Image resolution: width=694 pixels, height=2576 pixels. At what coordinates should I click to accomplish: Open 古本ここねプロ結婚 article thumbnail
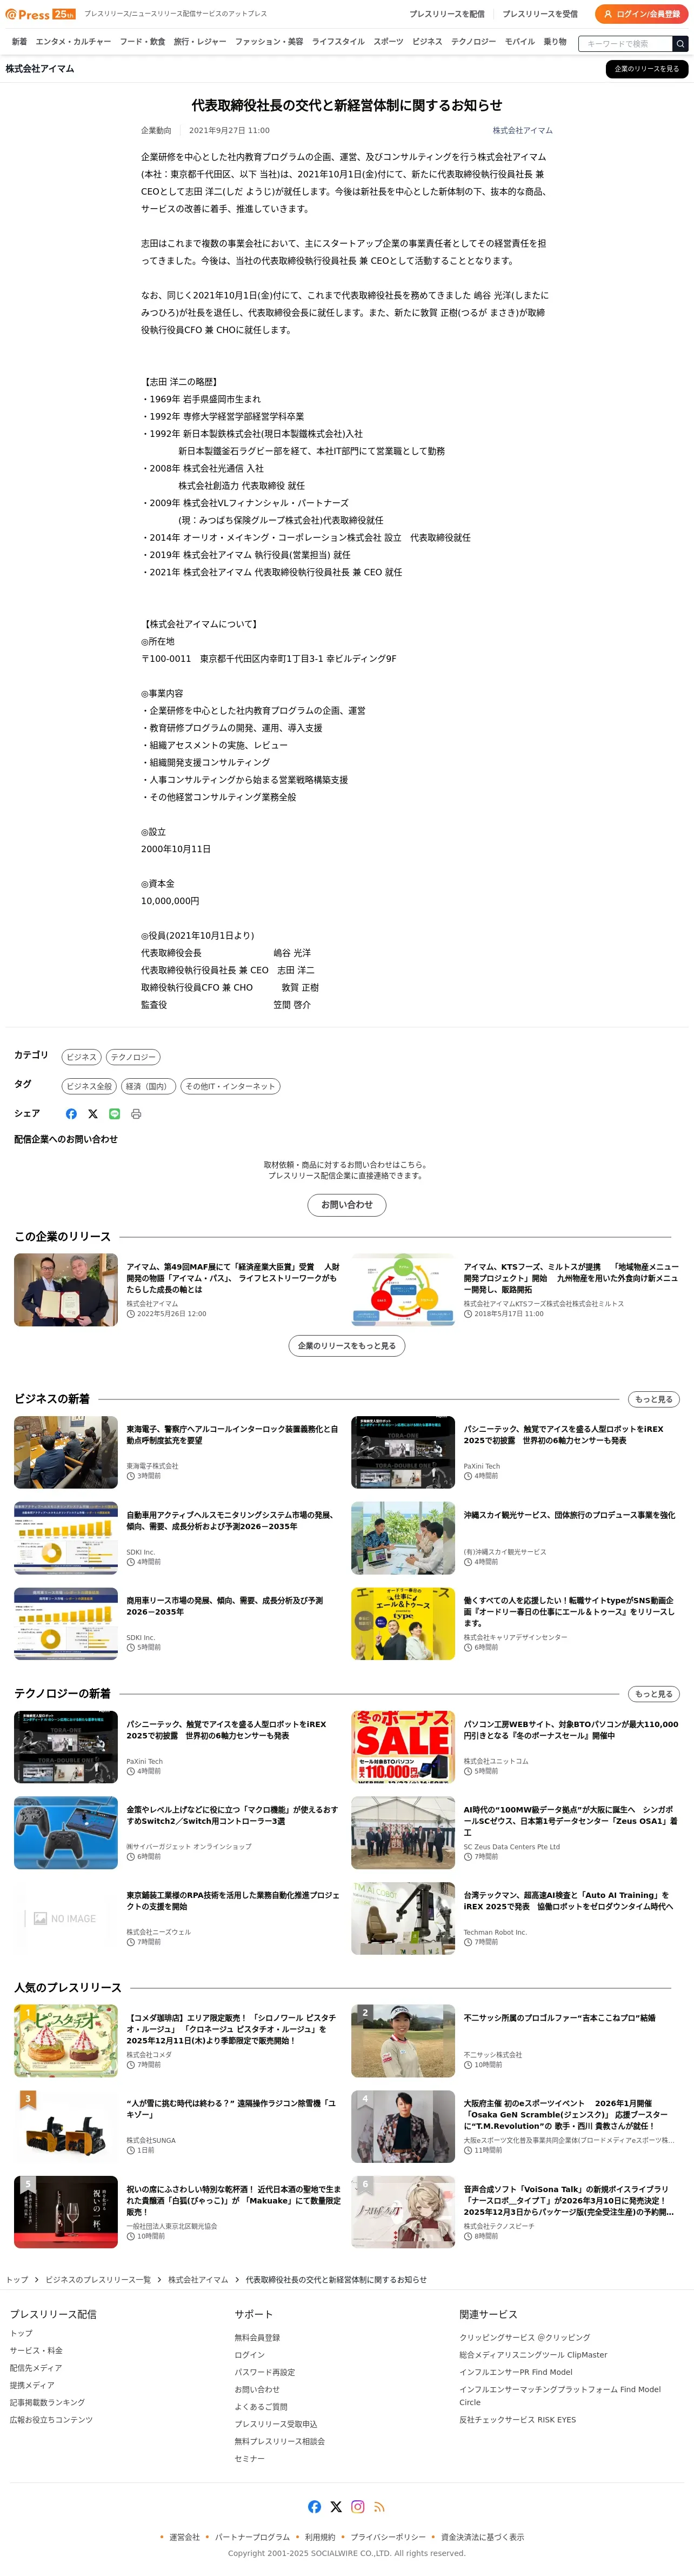coord(403,2041)
